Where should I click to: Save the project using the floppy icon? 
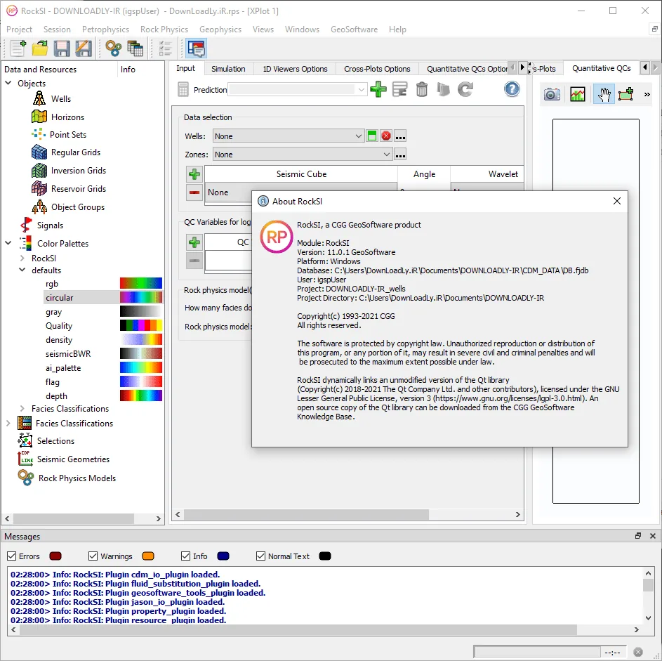click(62, 48)
